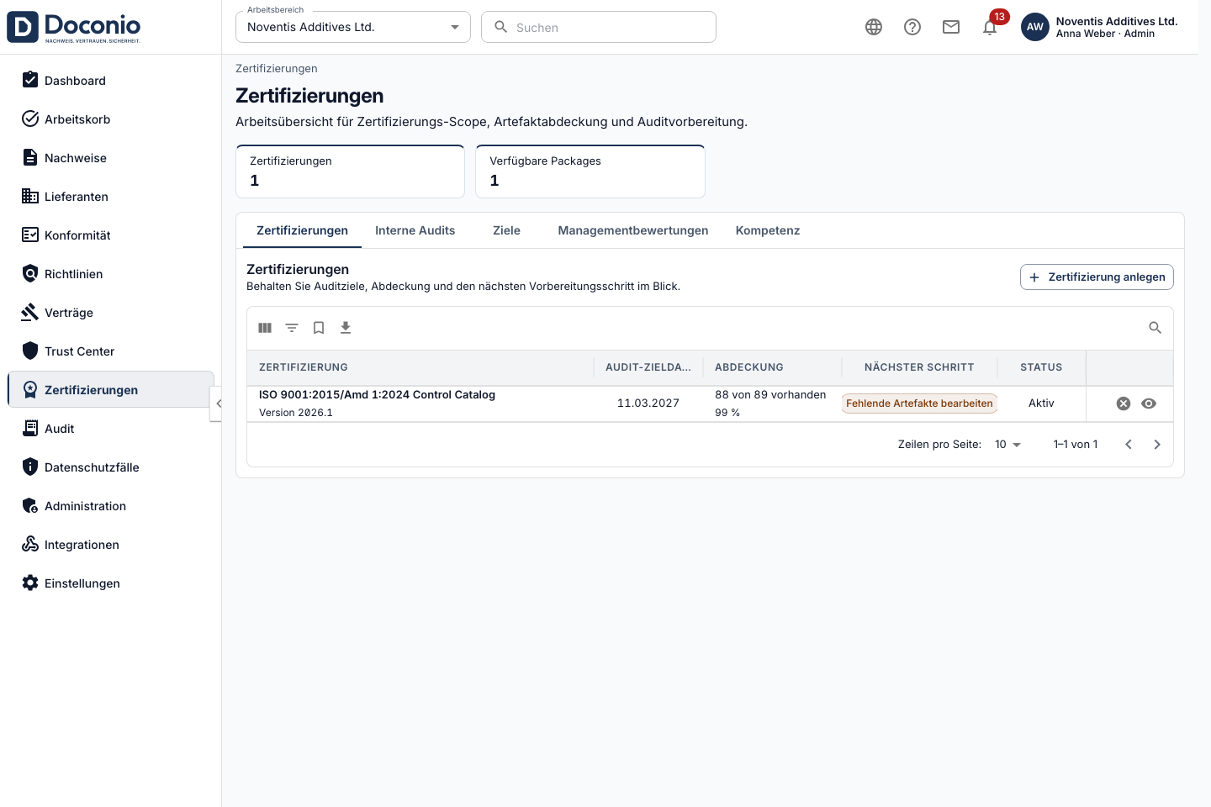Open the table search magnifier icon
The height and width of the screenshot is (807, 1211).
(1155, 328)
